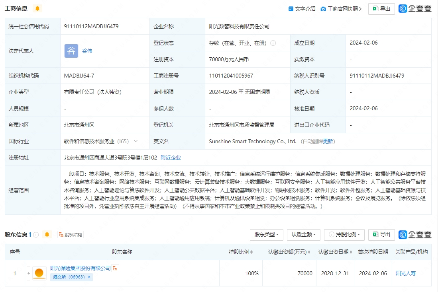Click the shareholder company logo thumbnail
This screenshot has height=292, width=438.
(x=39, y=273)
